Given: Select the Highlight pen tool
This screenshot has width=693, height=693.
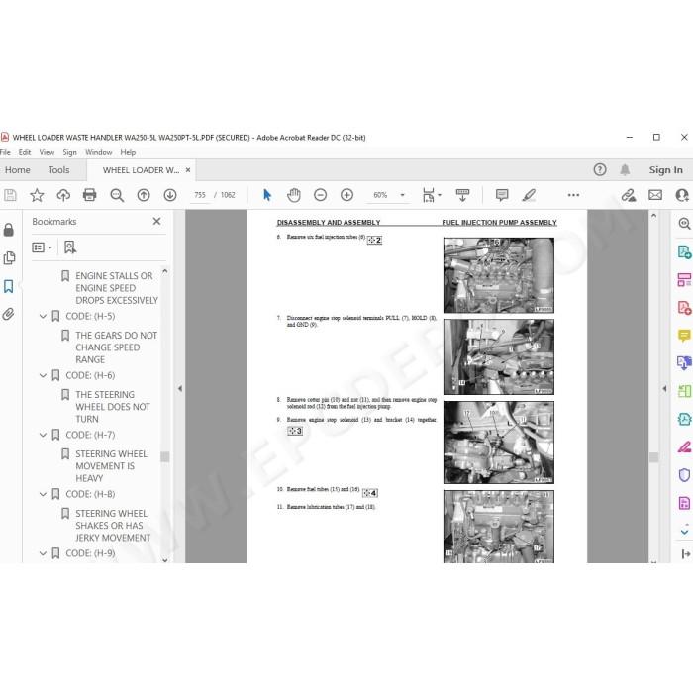Looking at the screenshot, I should [x=529, y=195].
